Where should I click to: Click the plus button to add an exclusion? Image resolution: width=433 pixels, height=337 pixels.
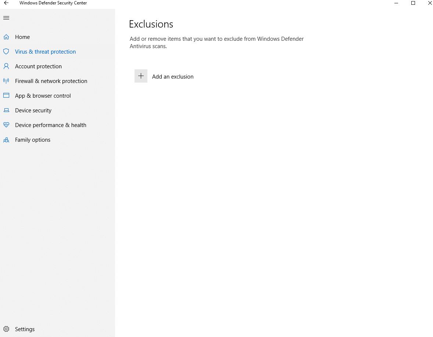coord(141,76)
